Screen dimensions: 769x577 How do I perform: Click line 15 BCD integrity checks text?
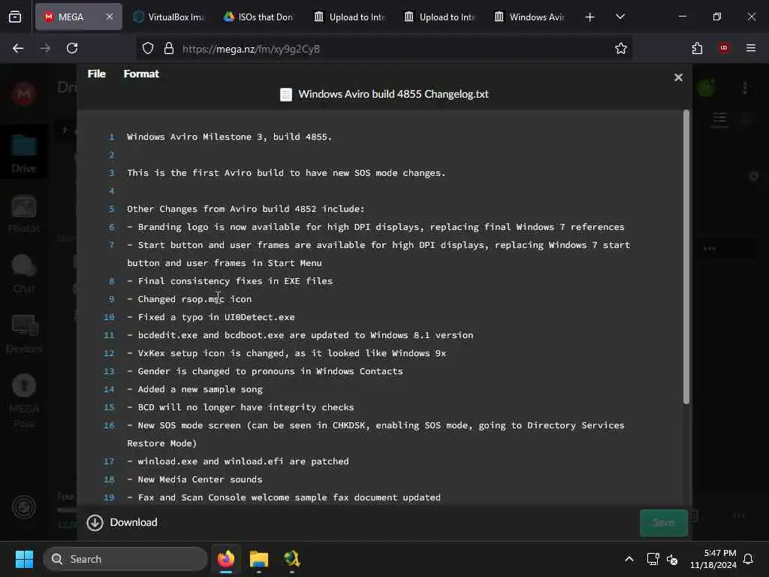pyautogui.click(x=240, y=407)
